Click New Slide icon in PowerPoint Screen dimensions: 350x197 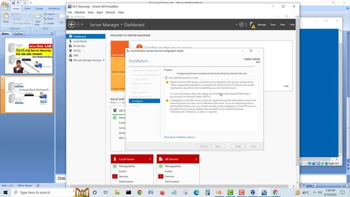[38, 16]
